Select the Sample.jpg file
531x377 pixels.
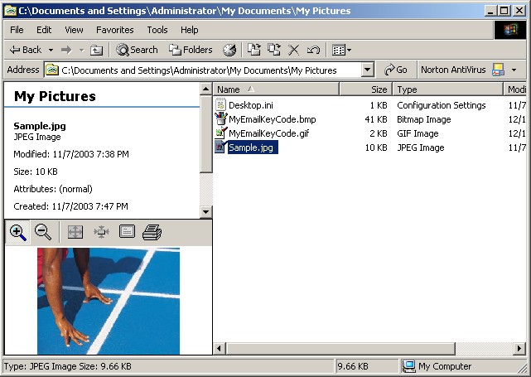pos(253,147)
